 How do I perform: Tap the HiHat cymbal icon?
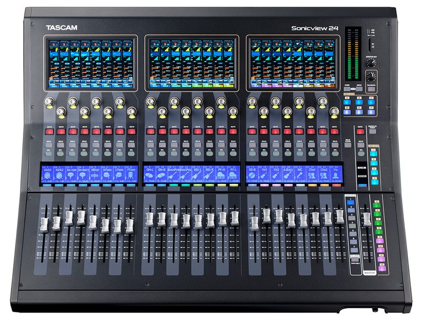[x=95, y=177]
